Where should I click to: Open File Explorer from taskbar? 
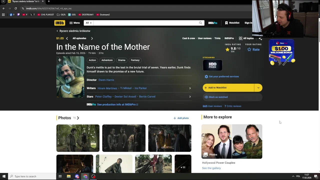[x=69, y=176]
